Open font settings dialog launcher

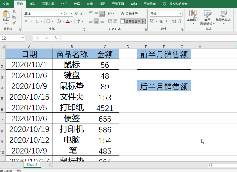[x=84, y=30]
